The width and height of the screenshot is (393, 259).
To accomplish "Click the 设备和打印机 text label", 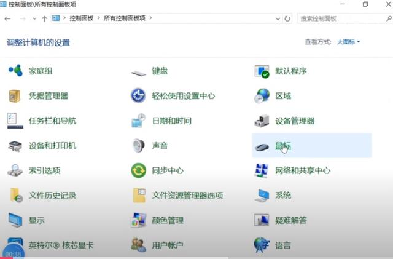I will coord(52,145).
